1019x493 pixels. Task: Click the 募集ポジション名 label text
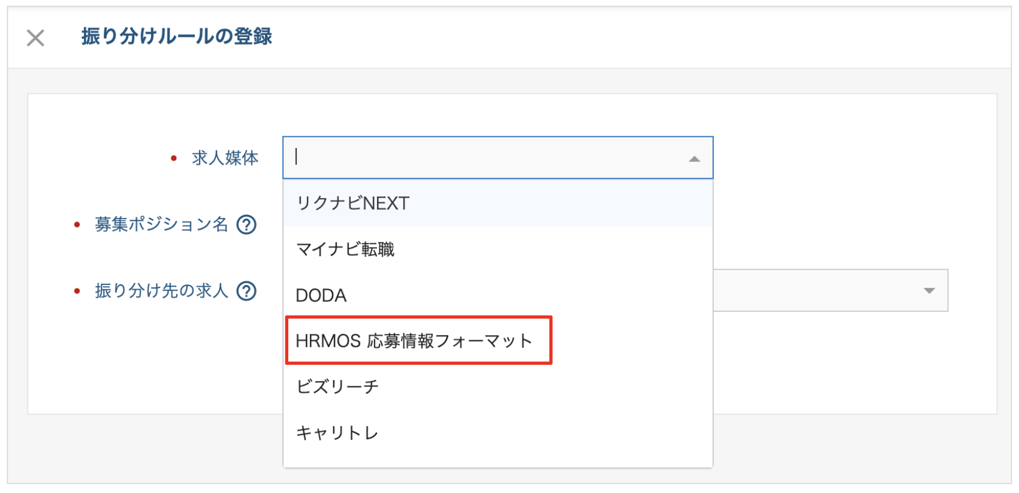click(161, 224)
